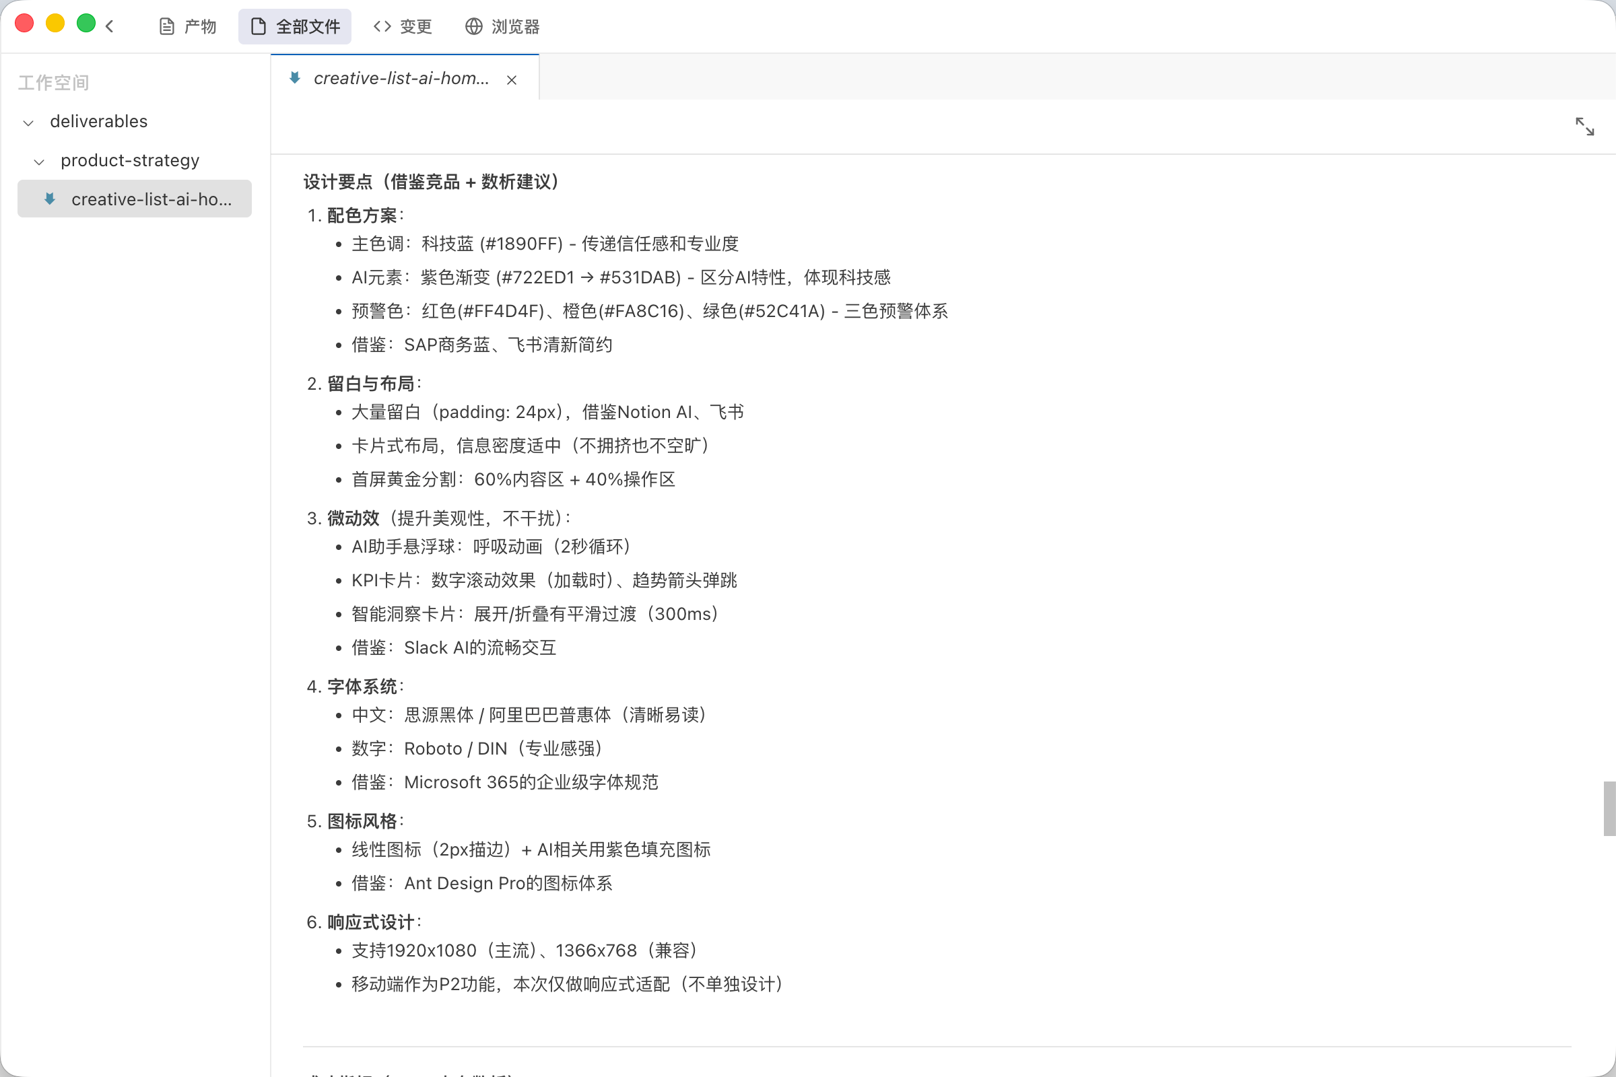Select creative-list-ai-ho... file in sidebar

pyautogui.click(x=135, y=199)
